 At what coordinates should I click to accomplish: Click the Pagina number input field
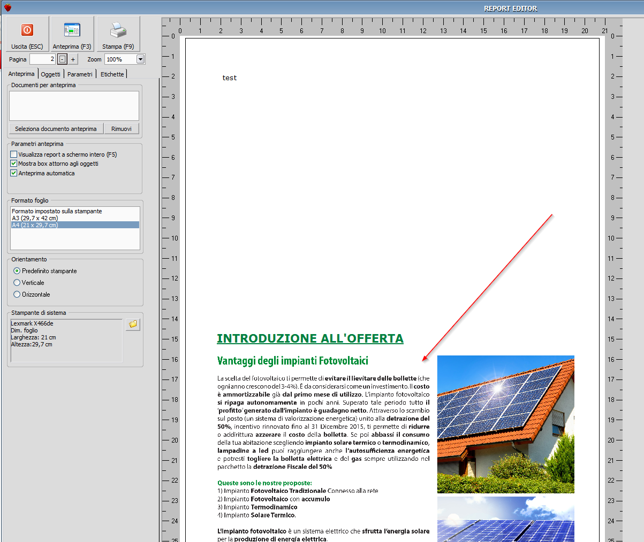(x=42, y=59)
